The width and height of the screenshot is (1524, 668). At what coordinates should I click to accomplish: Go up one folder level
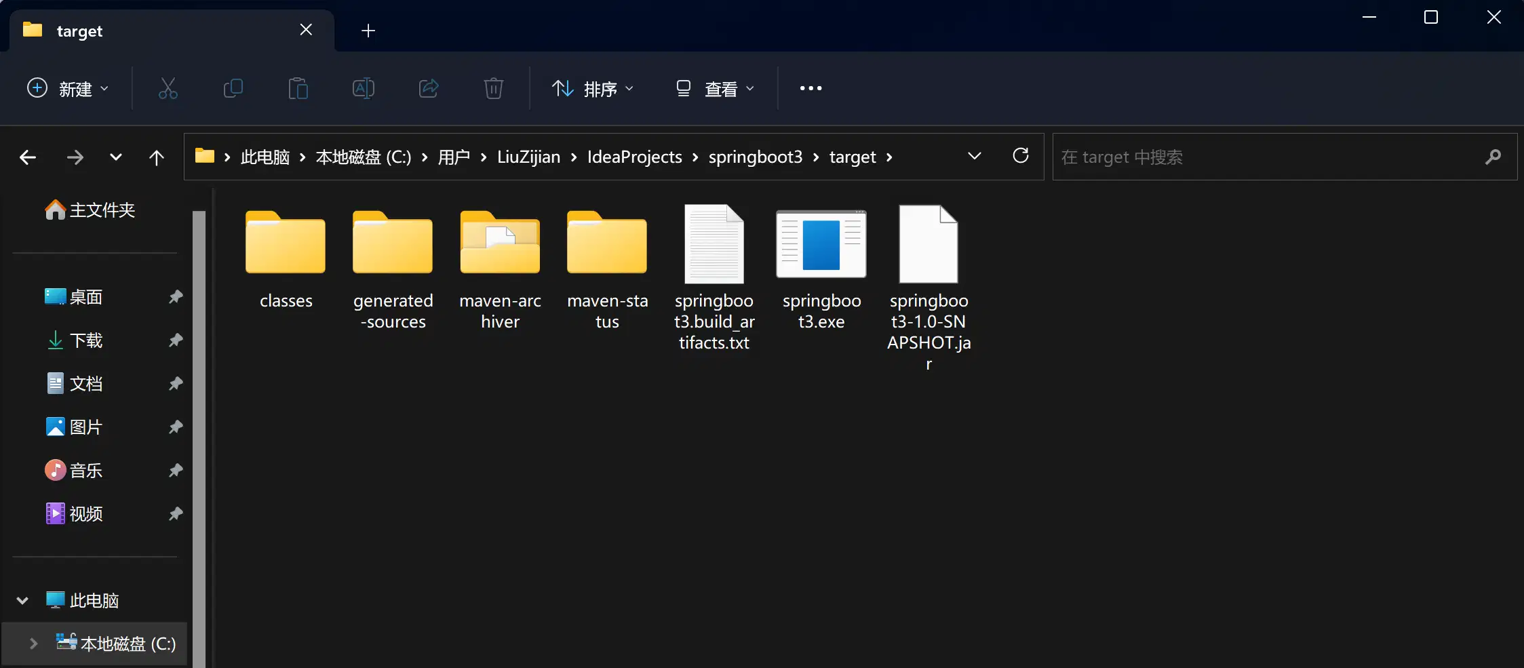[157, 157]
